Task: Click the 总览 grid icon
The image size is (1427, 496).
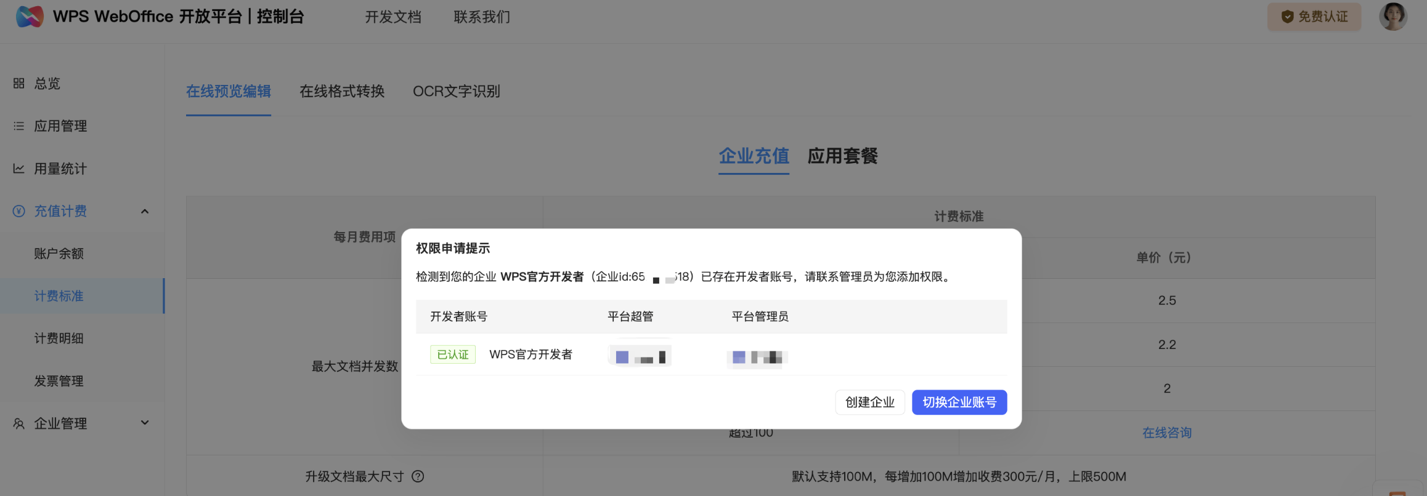Action: [x=19, y=83]
